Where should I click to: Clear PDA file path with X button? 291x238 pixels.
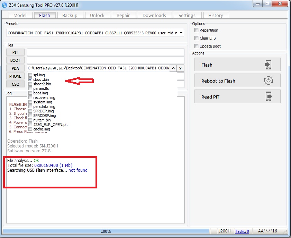pos(180,68)
